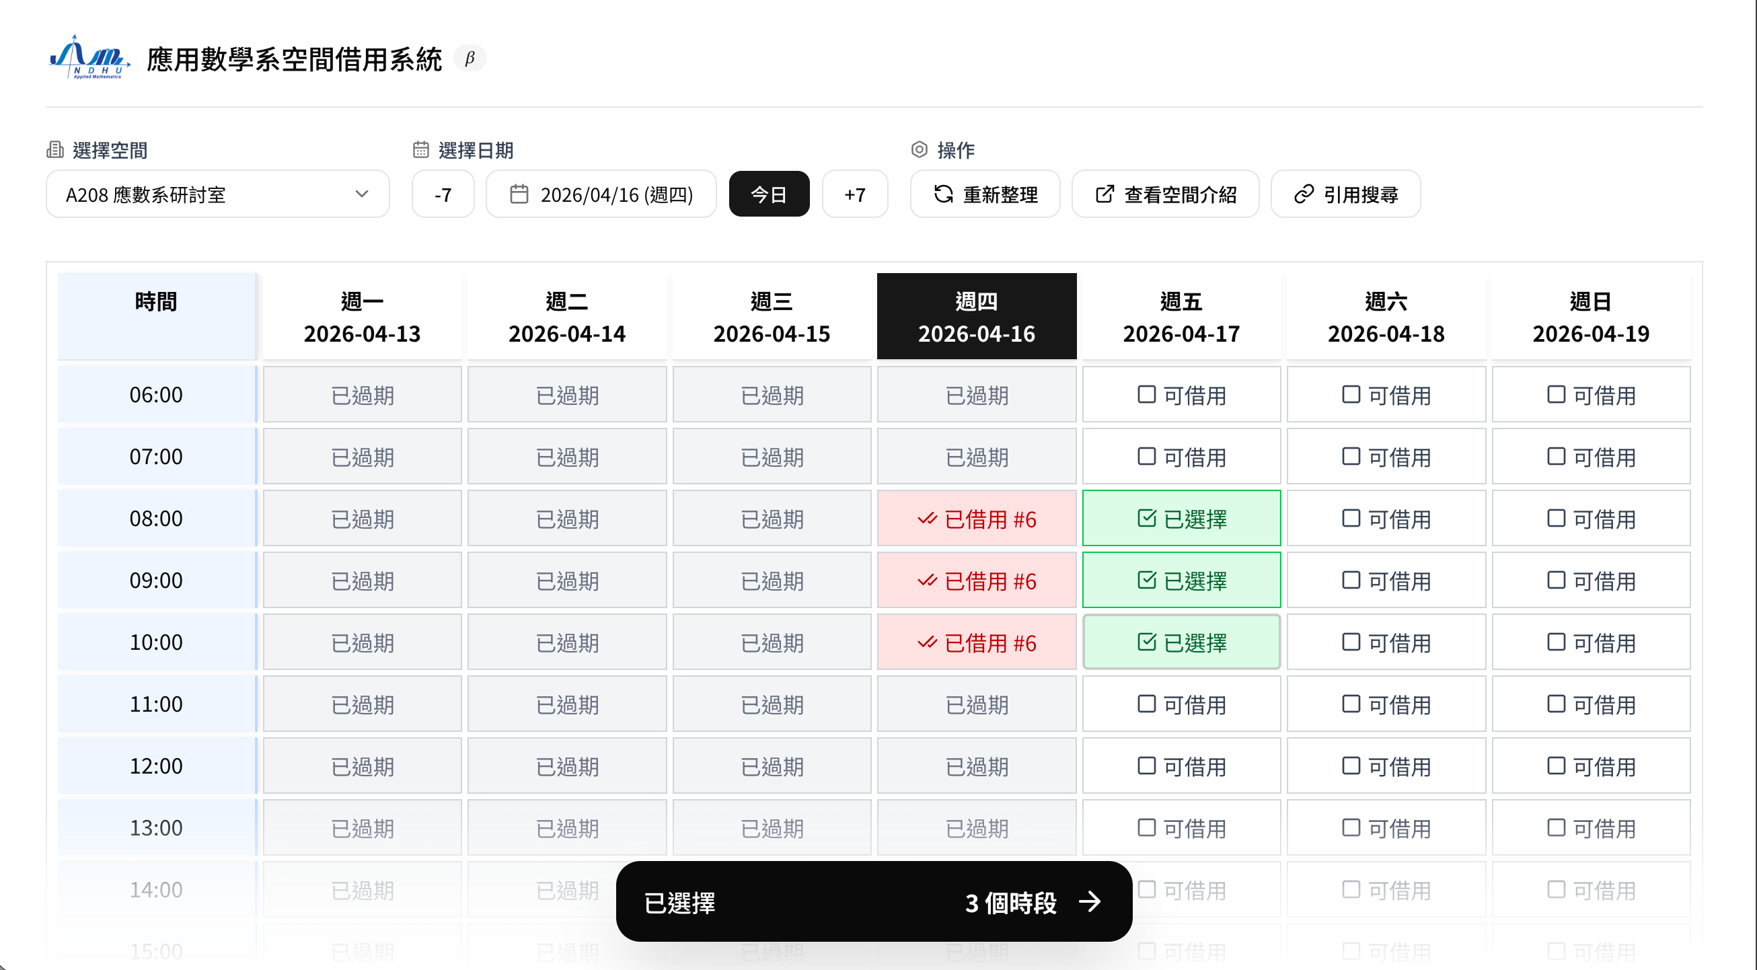Click the +7 button to jump forward
The height and width of the screenshot is (970, 1757).
(x=855, y=194)
